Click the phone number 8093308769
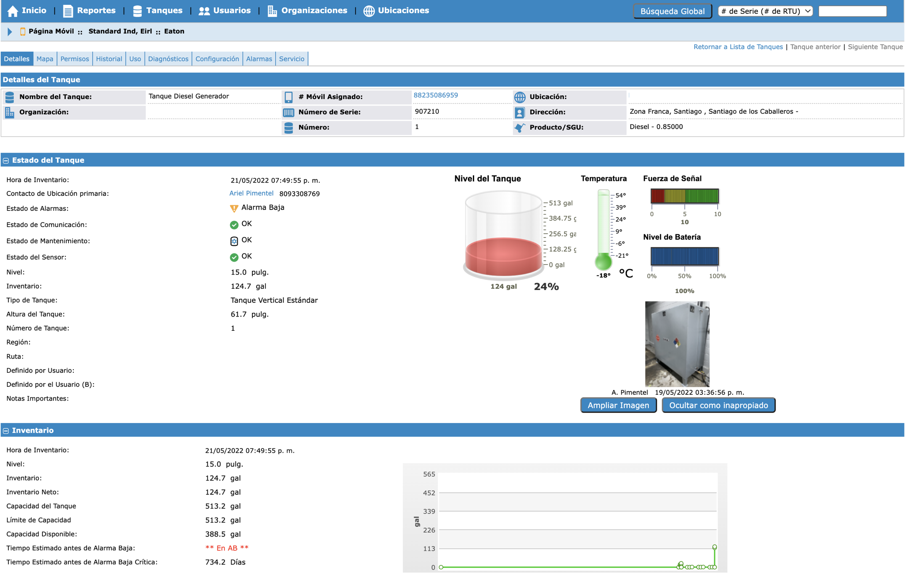 pyautogui.click(x=300, y=194)
